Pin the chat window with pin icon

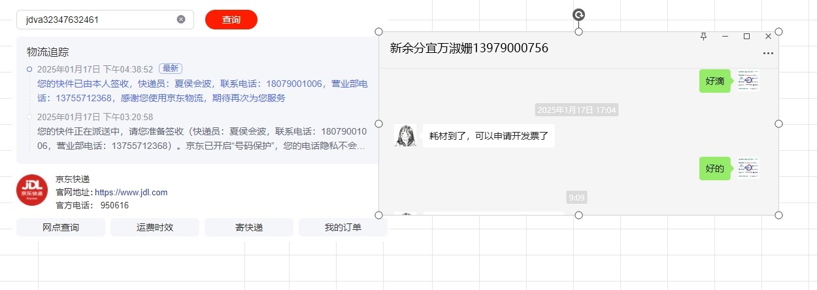click(703, 37)
